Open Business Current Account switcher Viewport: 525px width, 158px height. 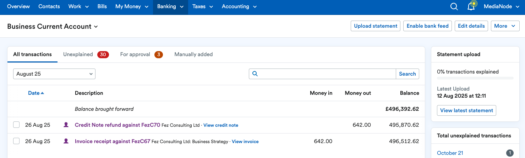[x=53, y=26]
